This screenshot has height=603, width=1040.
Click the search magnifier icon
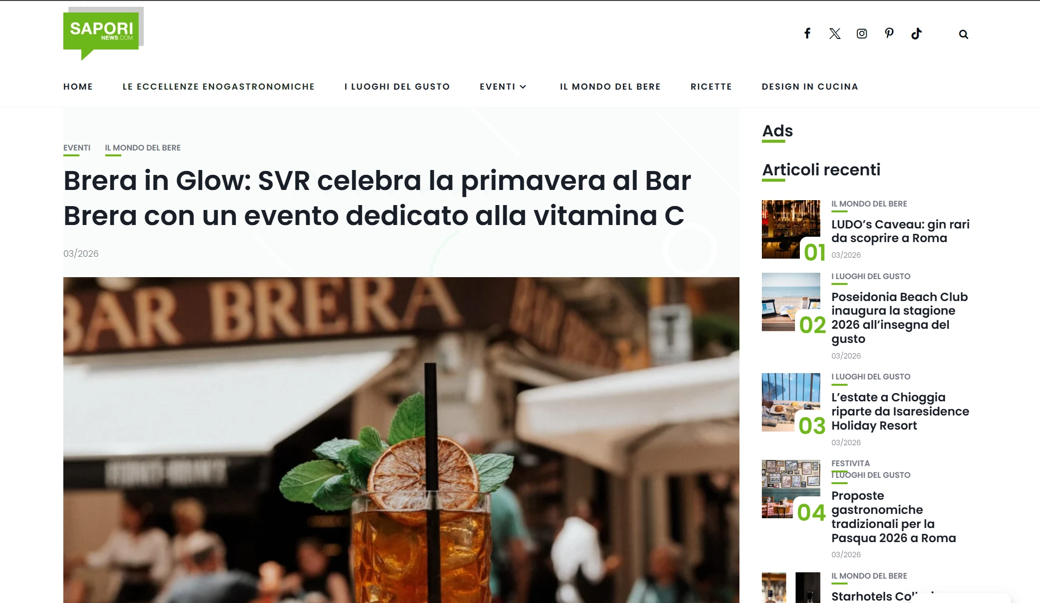[963, 34]
